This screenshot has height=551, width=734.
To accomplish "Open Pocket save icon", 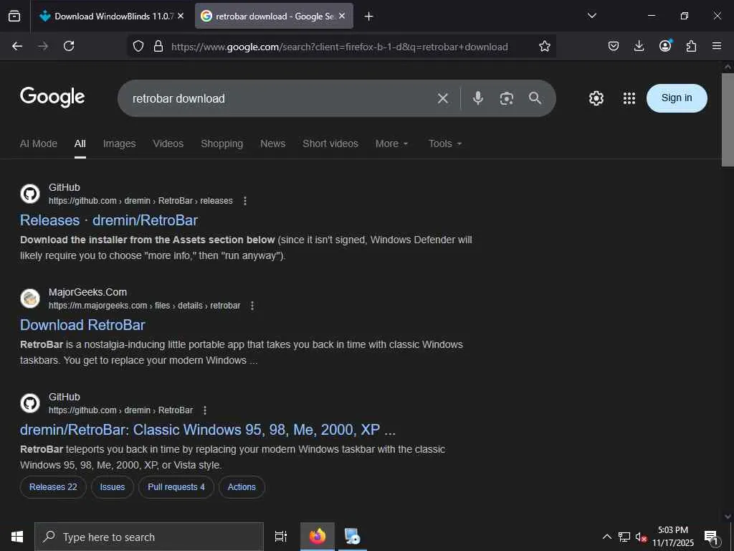I will coord(614,46).
